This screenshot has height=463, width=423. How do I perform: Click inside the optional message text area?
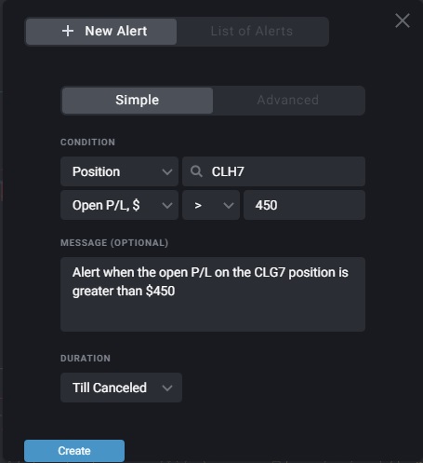(213, 294)
